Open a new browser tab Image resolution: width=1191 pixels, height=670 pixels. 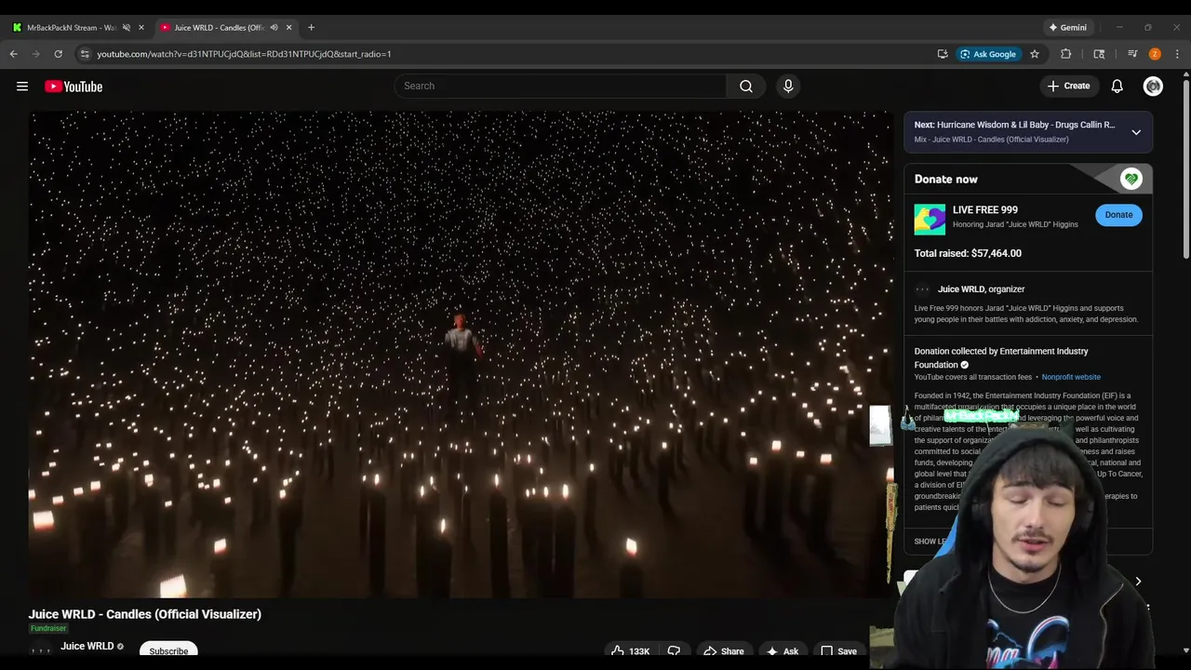pos(311,27)
